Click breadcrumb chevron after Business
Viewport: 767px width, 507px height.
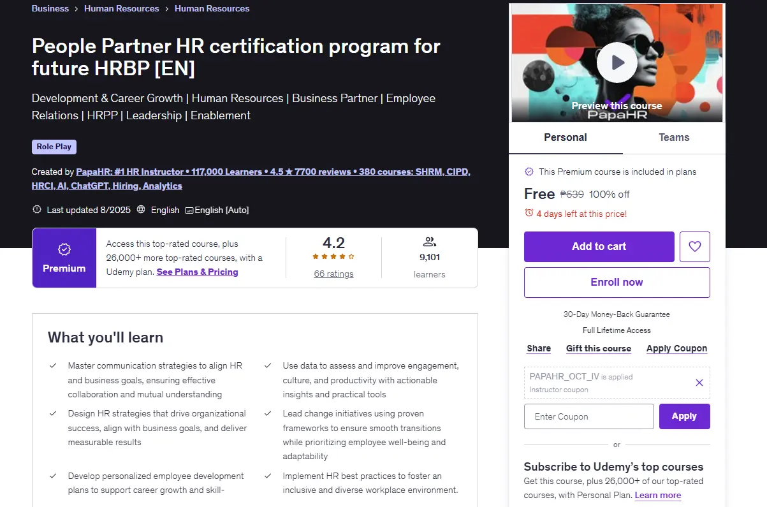(77, 9)
